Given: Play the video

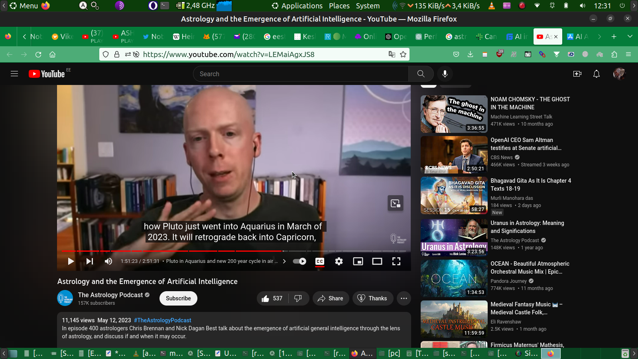Looking at the screenshot, I should [71, 261].
